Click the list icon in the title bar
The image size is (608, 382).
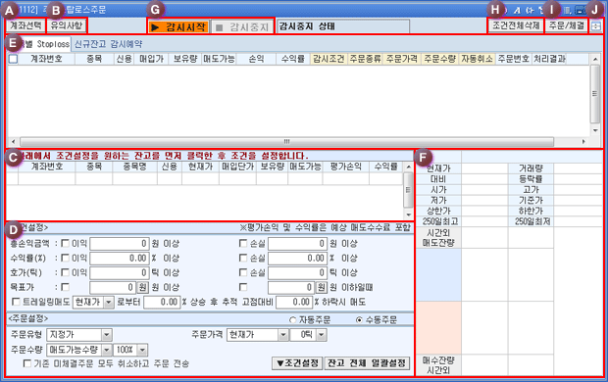(x=567, y=10)
